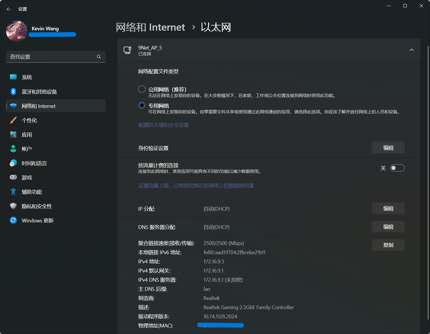
Task: Click 编辑 for DNS 服务器分配
Action: (x=388, y=227)
